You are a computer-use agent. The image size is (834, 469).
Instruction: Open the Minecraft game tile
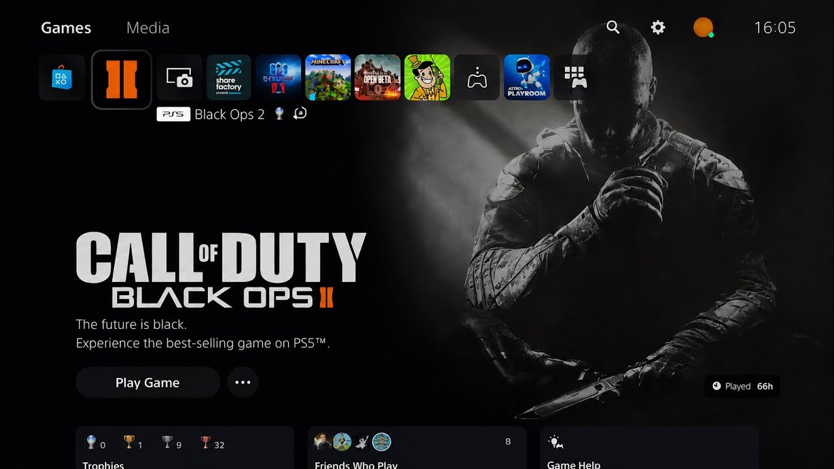click(328, 78)
